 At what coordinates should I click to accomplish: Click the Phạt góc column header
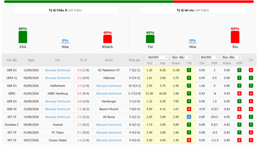[x=134, y=60]
